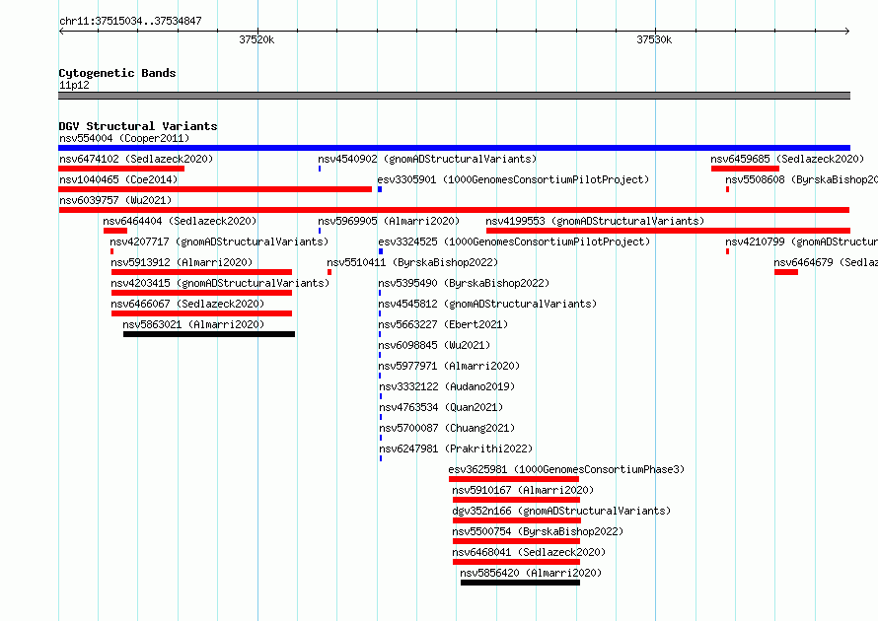Click nsv5508608 (ByrskaBishop) label

(801, 179)
